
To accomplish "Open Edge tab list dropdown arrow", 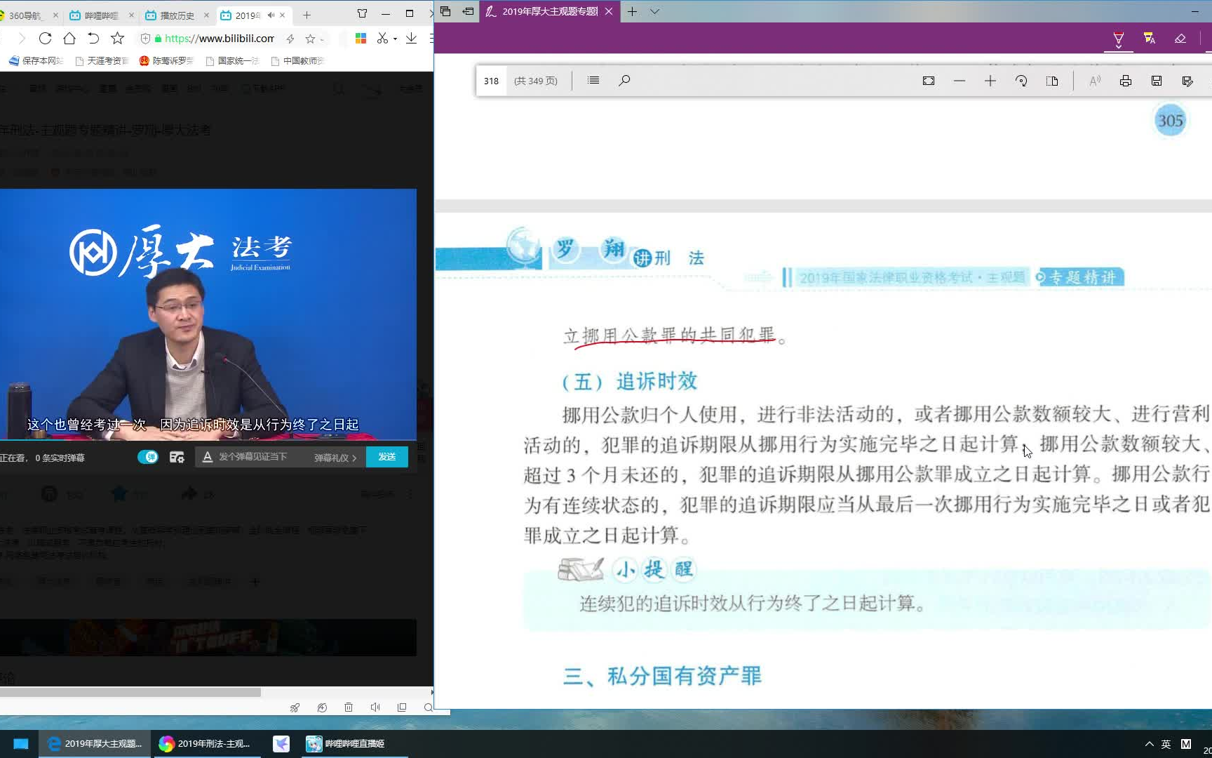I will [x=654, y=11].
